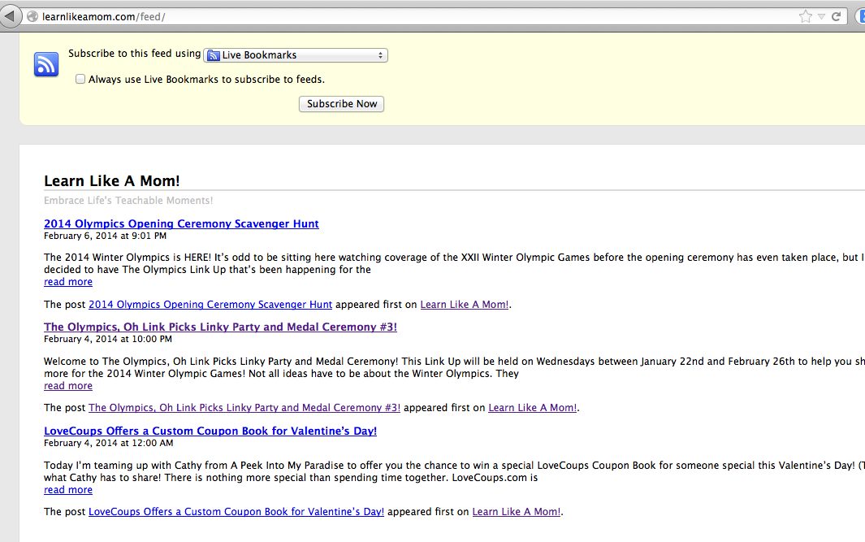
Task: Open 'LoveCoups Offers a Custom Coupon Book' headline
Action: coord(210,431)
